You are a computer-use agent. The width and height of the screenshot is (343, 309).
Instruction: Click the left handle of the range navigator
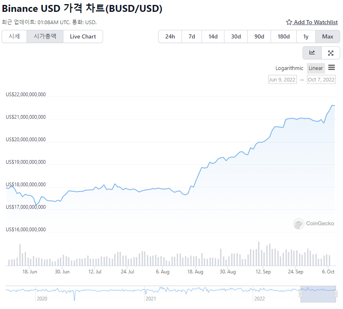(x=301, y=293)
